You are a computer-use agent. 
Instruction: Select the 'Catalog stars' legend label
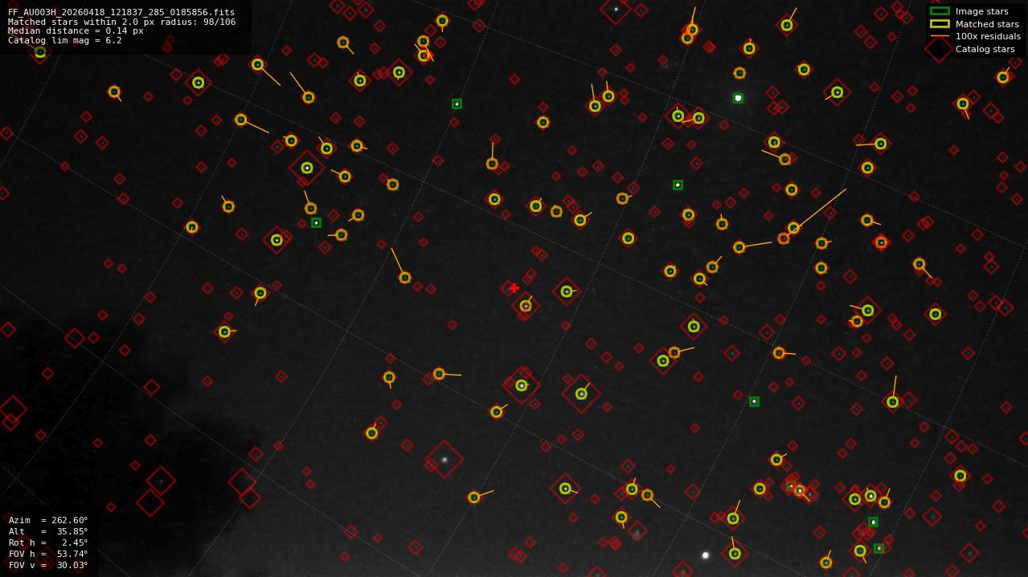coord(985,49)
